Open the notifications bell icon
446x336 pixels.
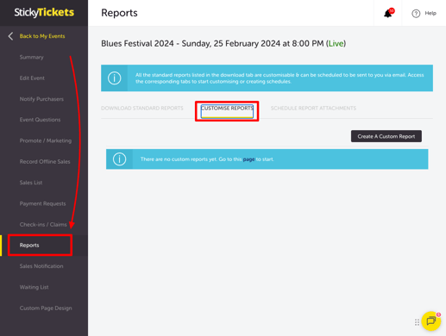pyautogui.click(x=388, y=13)
